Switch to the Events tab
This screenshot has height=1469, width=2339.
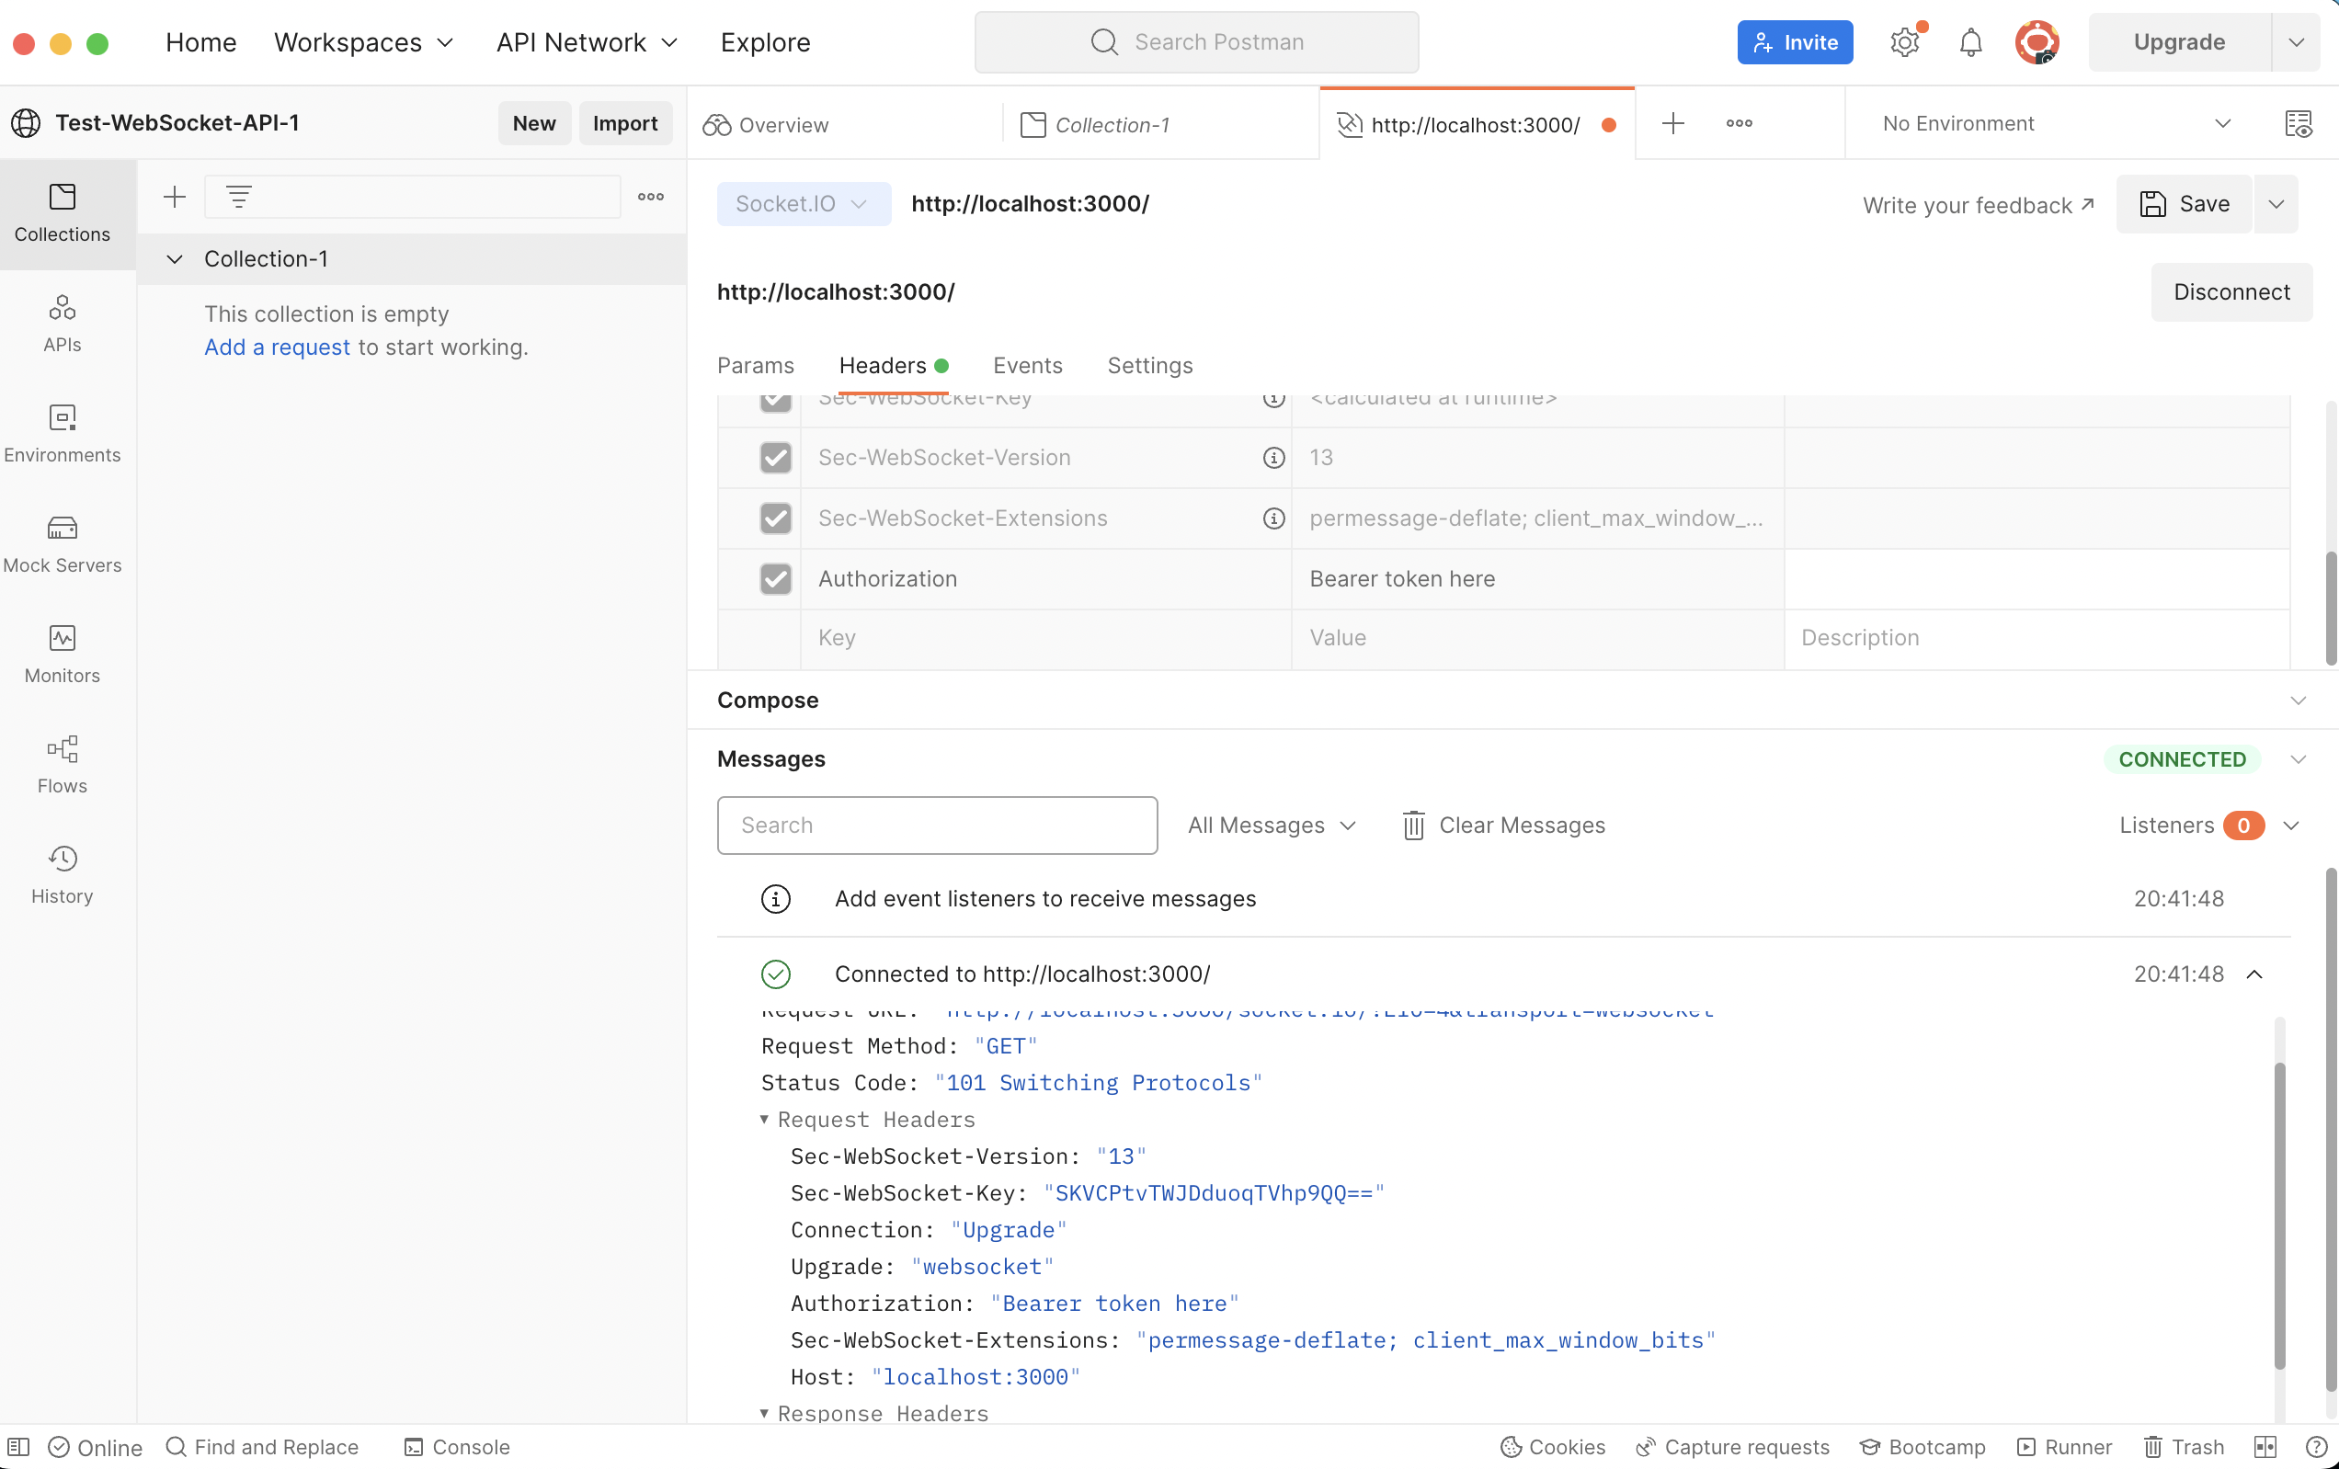pos(1027,365)
